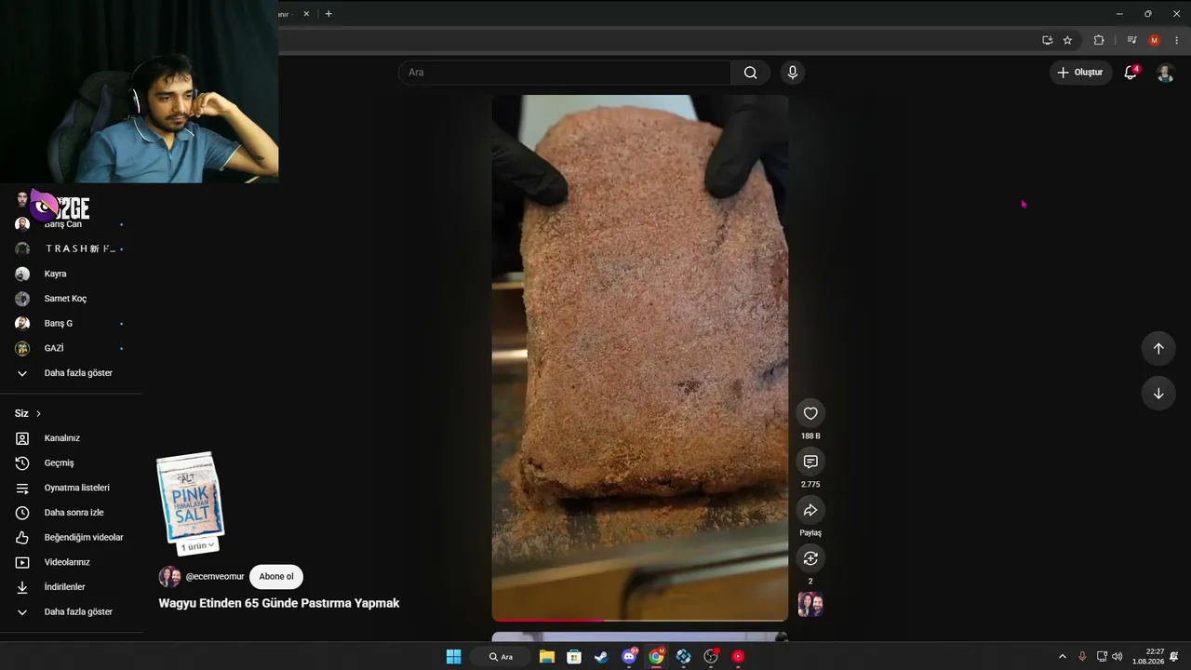Open Steam from the taskbar
Screen dimensions: 1191x670
click(601, 657)
